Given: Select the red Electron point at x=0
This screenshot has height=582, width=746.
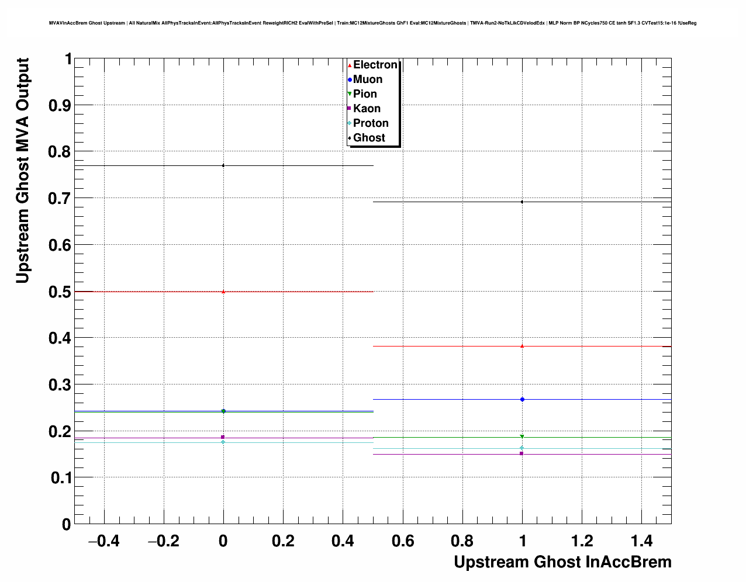Looking at the screenshot, I should click(x=223, y=291).
